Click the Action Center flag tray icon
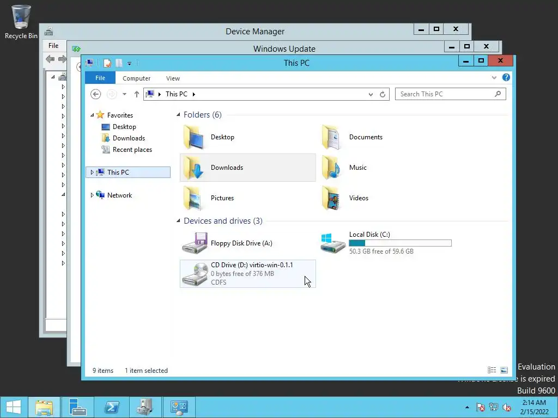The height and width of the screenshot is (418, 558). [x=480, y=407]
